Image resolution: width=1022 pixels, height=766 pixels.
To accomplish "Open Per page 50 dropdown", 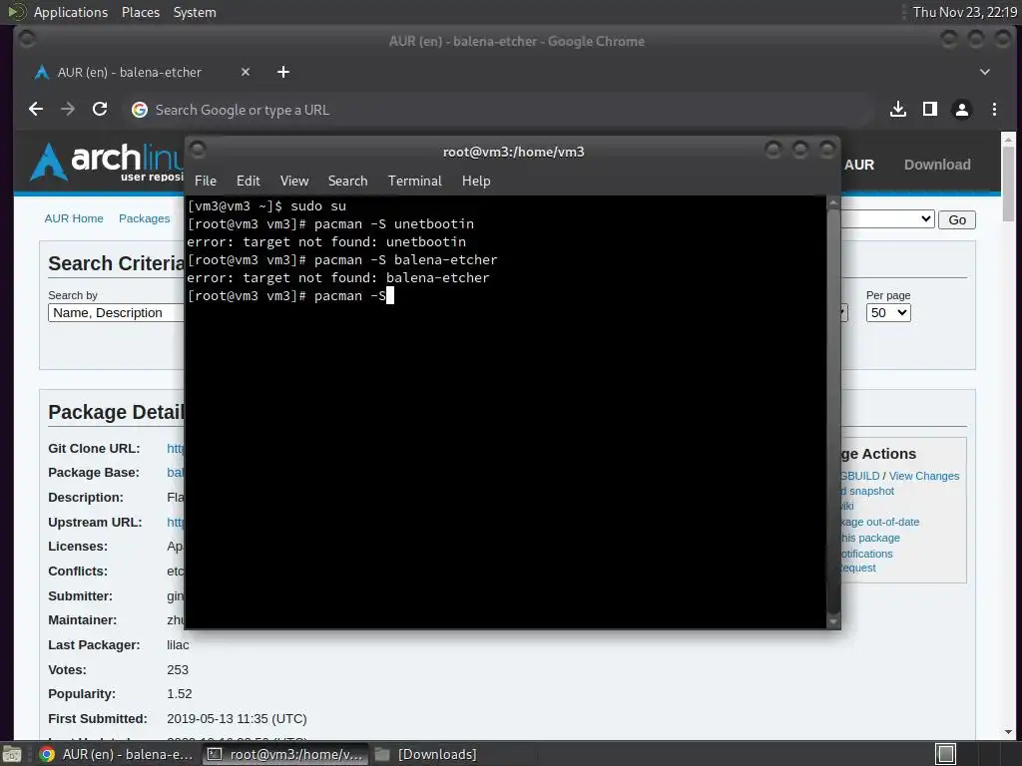I will point(887,312).
